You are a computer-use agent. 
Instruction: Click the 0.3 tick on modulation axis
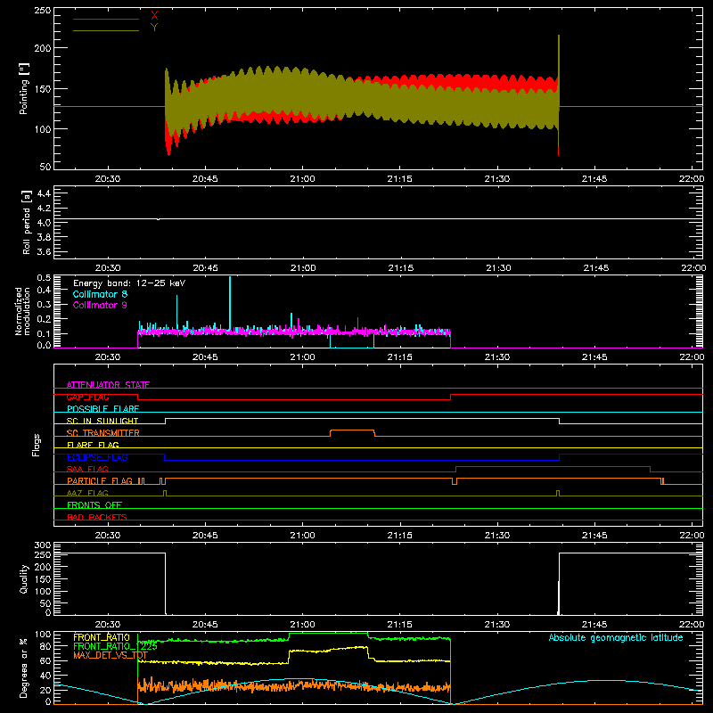coord(44,305)
